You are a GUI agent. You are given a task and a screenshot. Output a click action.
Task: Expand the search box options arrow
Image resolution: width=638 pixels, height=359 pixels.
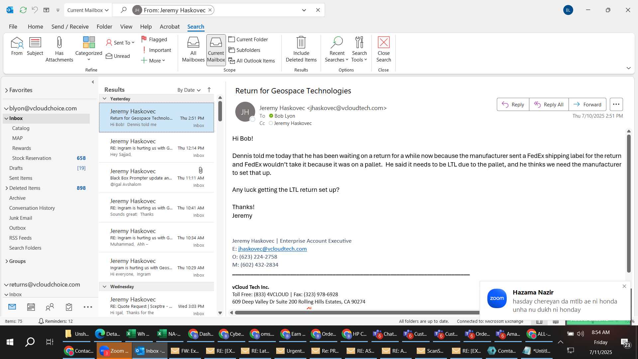click(x=304, y=10)
